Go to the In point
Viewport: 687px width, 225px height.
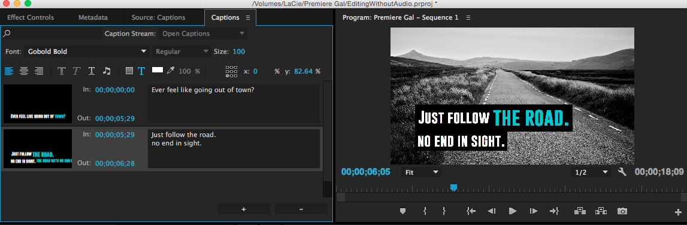(471, 211)
